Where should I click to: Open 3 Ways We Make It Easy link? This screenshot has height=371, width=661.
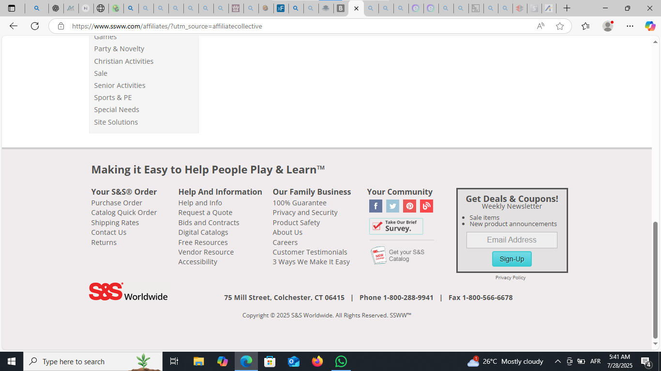coord(311,262)
